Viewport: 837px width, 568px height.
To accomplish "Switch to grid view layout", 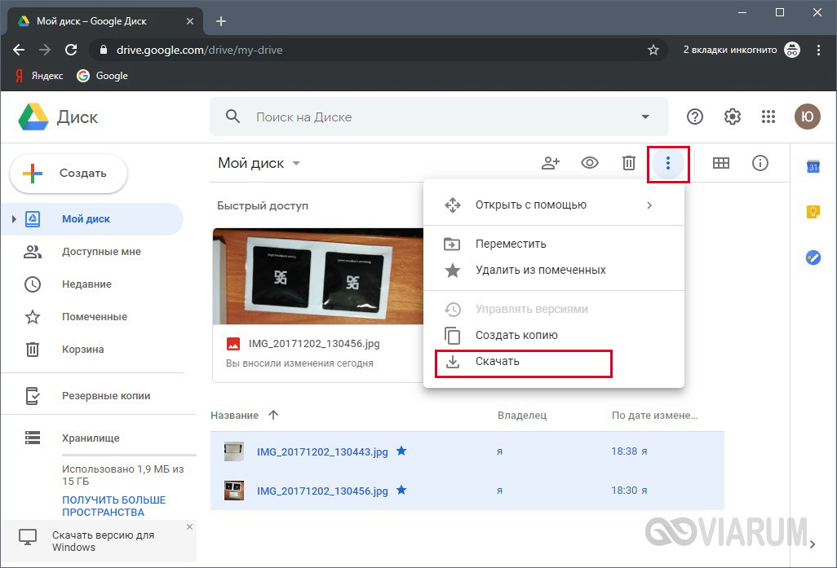I will [x=720, y=163].
